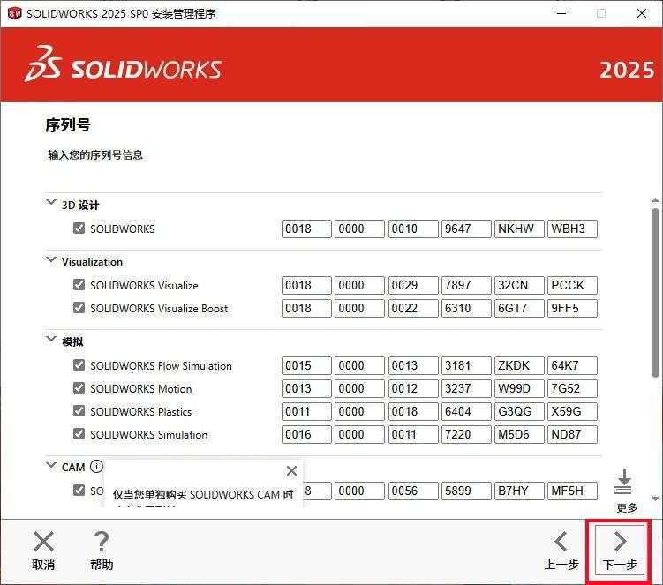Click the Cancel (取消) X button
The image size is (663, 585).
coord(43,551)
